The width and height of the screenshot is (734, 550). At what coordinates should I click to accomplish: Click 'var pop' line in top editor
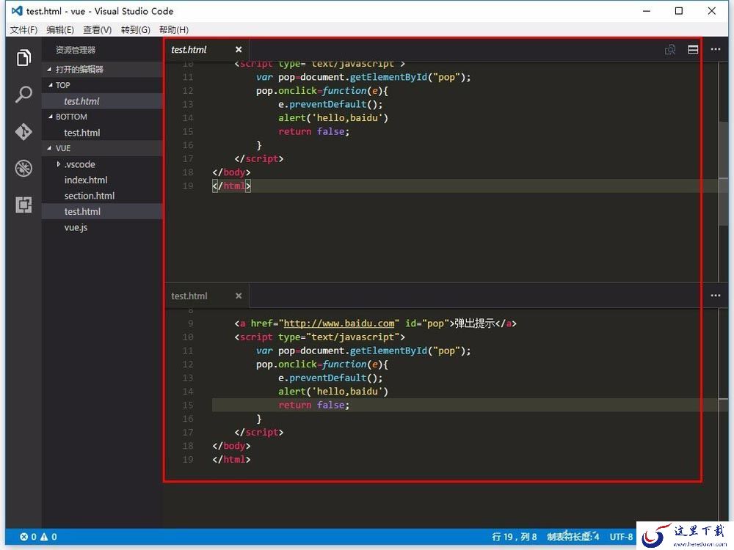tap(363, 77)
